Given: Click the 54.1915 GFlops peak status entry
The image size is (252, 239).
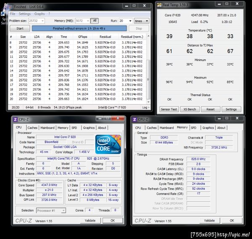Looking at the screenshot, I should click(68, 107).
